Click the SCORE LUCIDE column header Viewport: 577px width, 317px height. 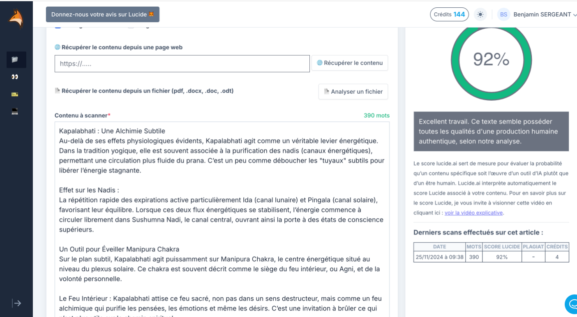(502, 247)
